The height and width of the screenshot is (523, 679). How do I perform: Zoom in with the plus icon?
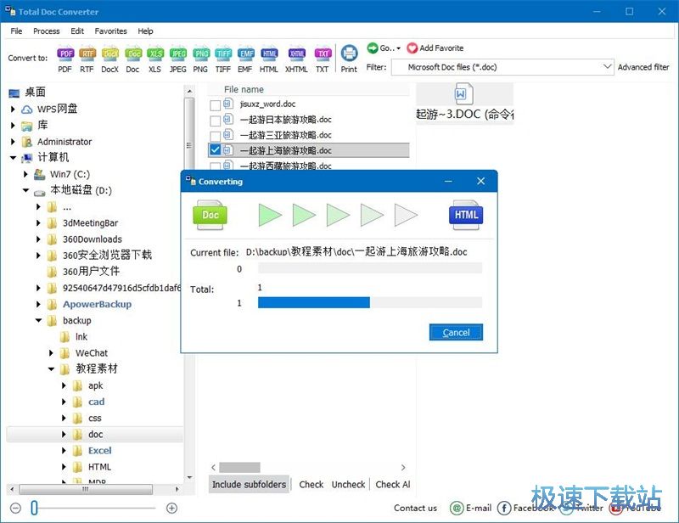(x=172, y=508)
